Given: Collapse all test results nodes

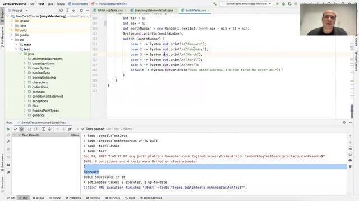Looking at the screenshot, I should (x=49, y=129).
